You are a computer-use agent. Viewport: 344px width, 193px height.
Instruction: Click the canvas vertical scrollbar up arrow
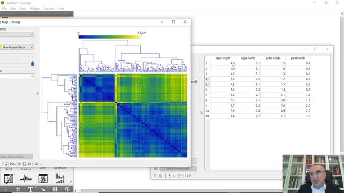pos(342,13)
